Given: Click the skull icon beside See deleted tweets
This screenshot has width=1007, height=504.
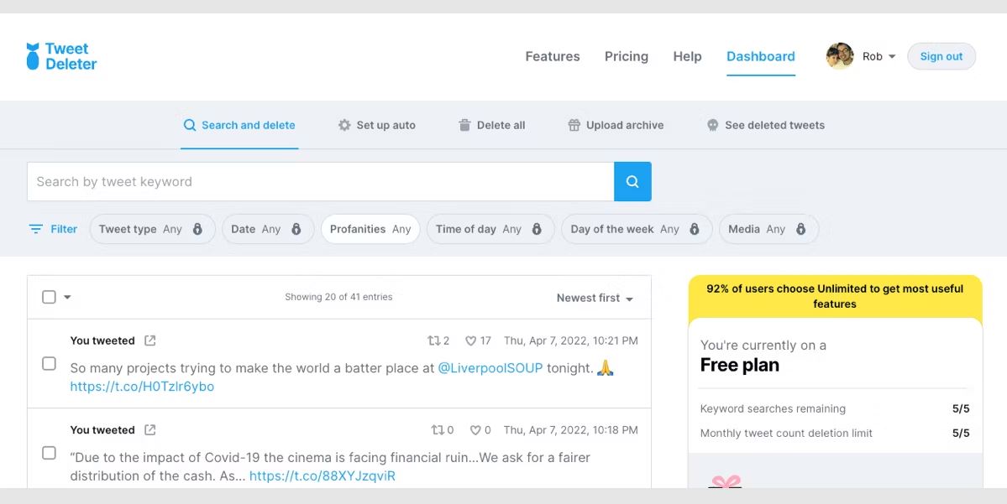Looking at the screenshot, I should click(713, 125).
